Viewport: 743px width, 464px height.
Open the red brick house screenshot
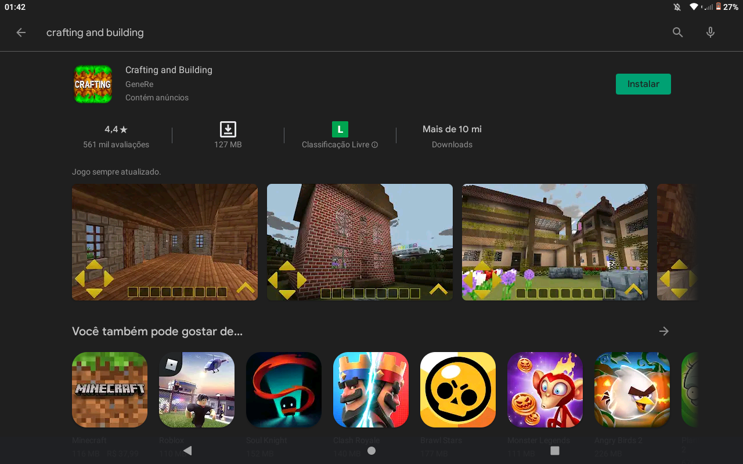click(360, 242)
